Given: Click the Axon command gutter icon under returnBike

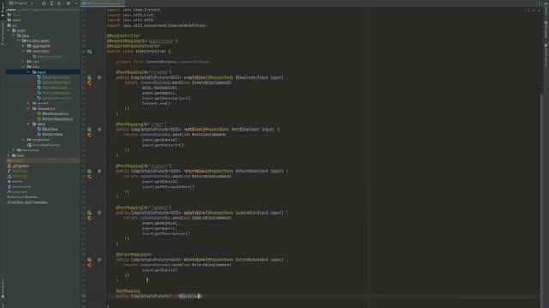Looking at the screenshot, I should [89, 176].
